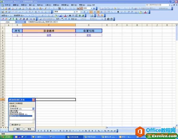Image resolution: width=178 pixels, height=139 pixels.
Task: Click the drawing toolbar Fill Color bucket
Action: [x=56, y=15]
